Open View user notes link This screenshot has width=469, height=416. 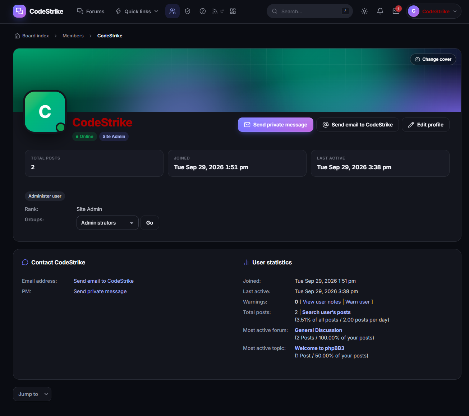point(322,302)
